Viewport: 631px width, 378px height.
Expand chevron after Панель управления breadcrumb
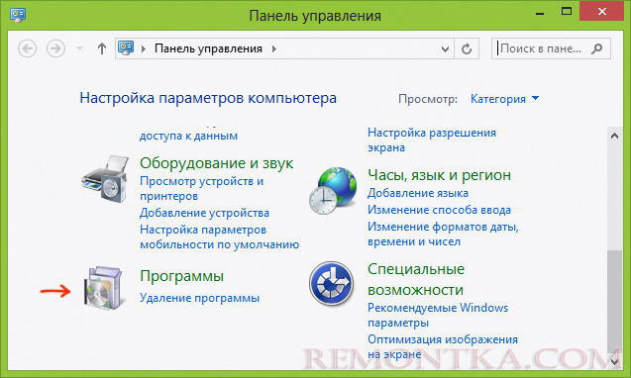(274, 48)
